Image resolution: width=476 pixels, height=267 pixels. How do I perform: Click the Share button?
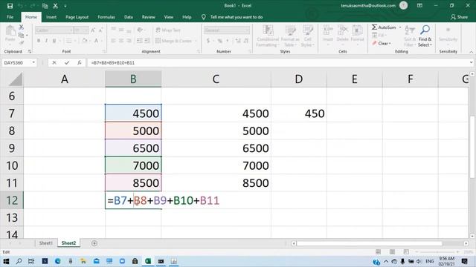[x=459, y=17]
